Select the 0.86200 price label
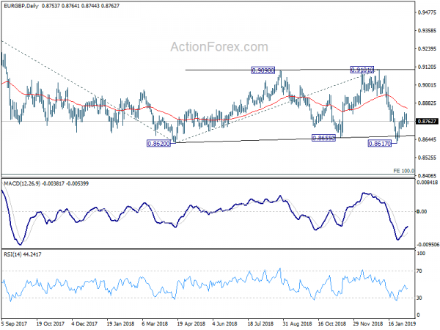 tap(159, 144)
